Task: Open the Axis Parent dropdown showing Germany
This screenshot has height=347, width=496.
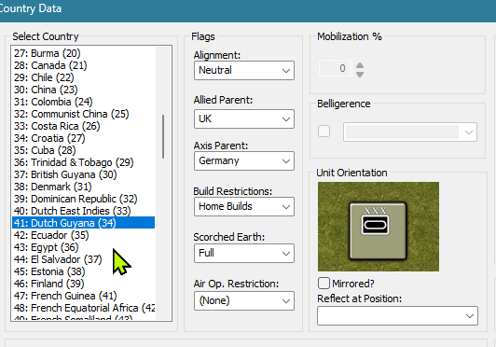Action: click(x=244, y=160)
